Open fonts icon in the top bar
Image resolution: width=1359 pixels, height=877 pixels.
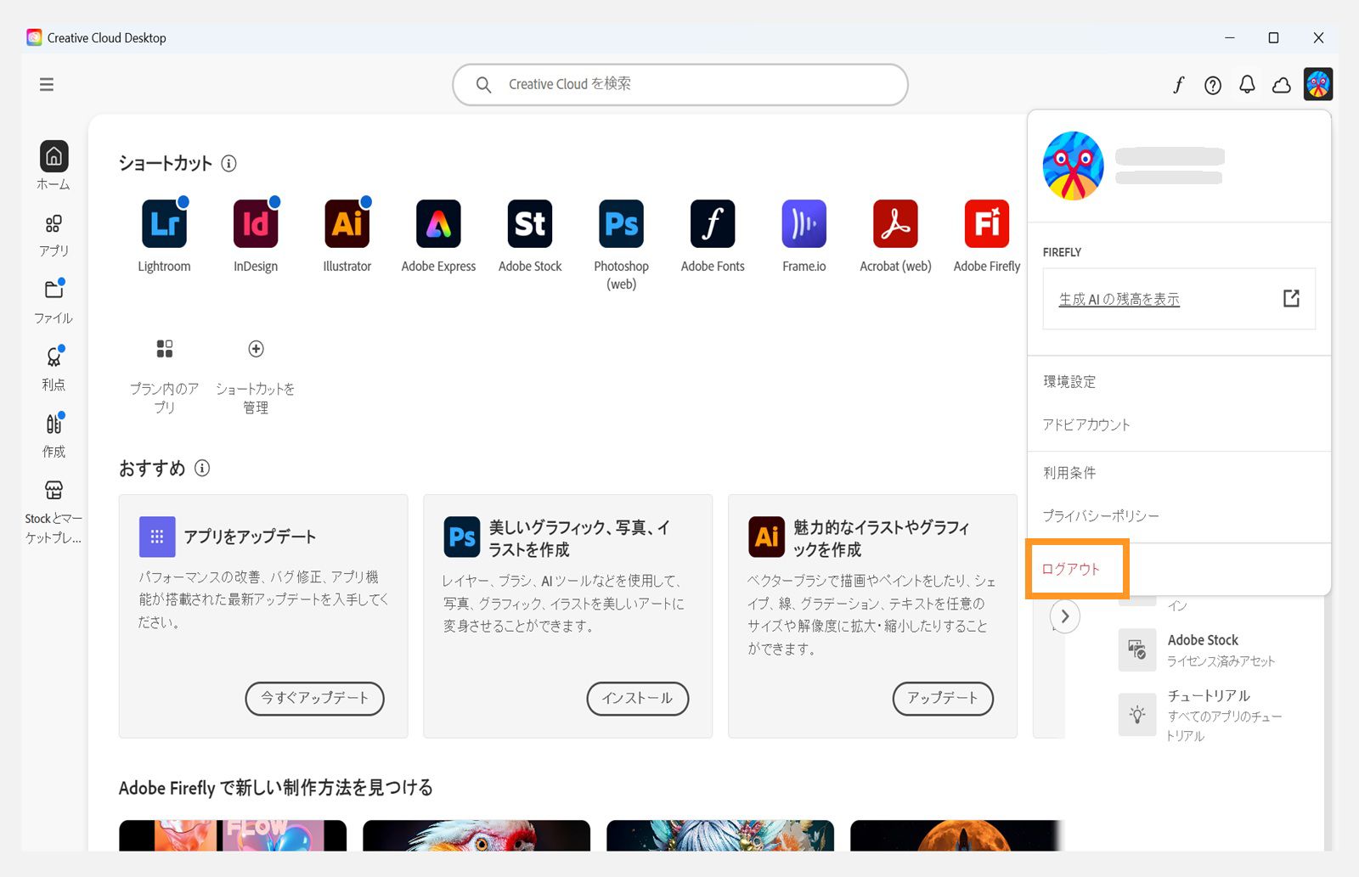tap(1179, 85)
